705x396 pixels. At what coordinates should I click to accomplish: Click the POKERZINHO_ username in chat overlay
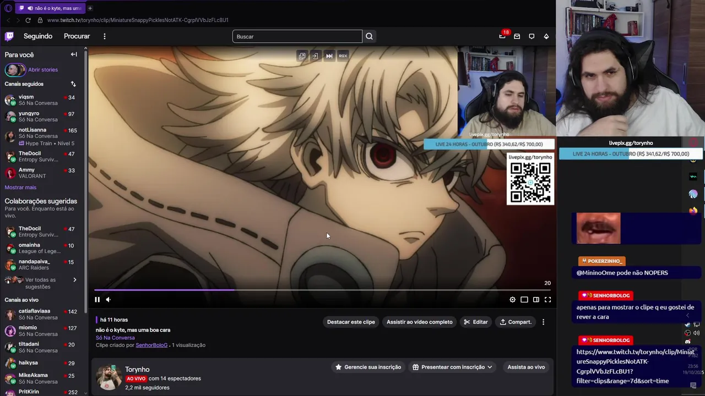605,261
